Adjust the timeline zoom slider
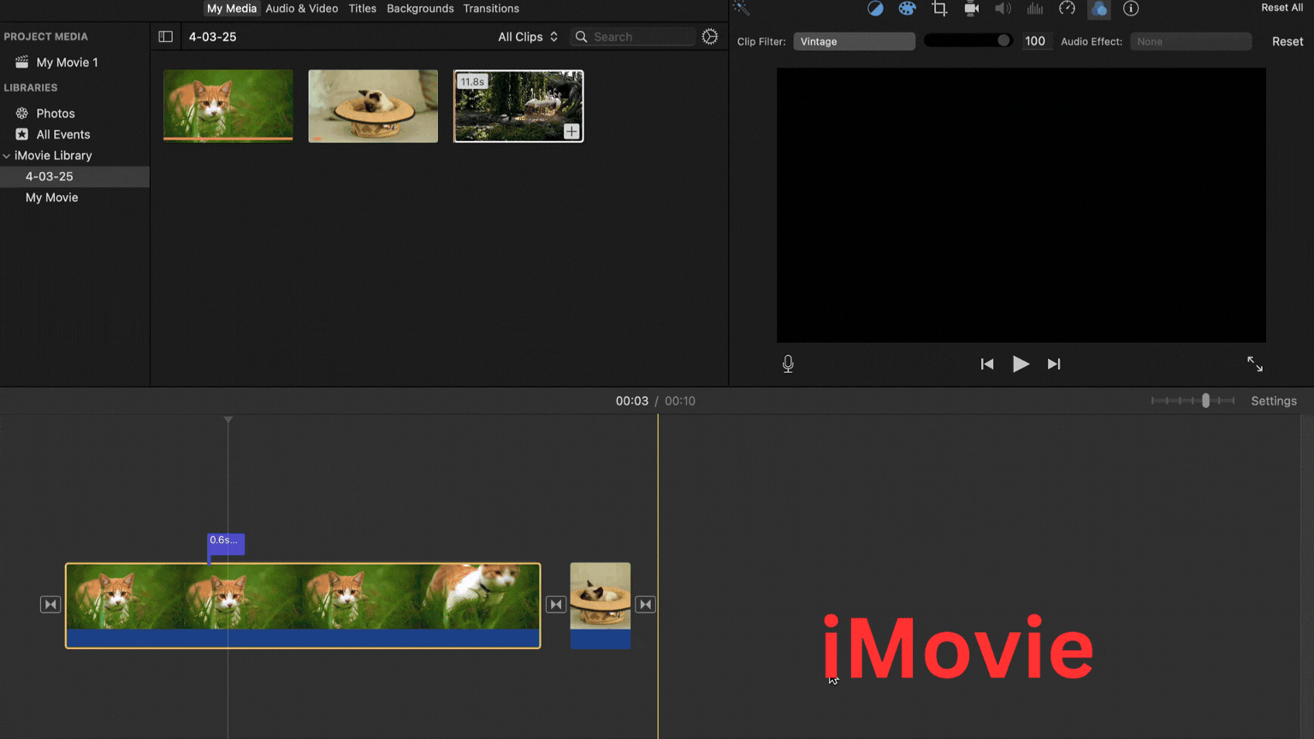 point(1193,401)
